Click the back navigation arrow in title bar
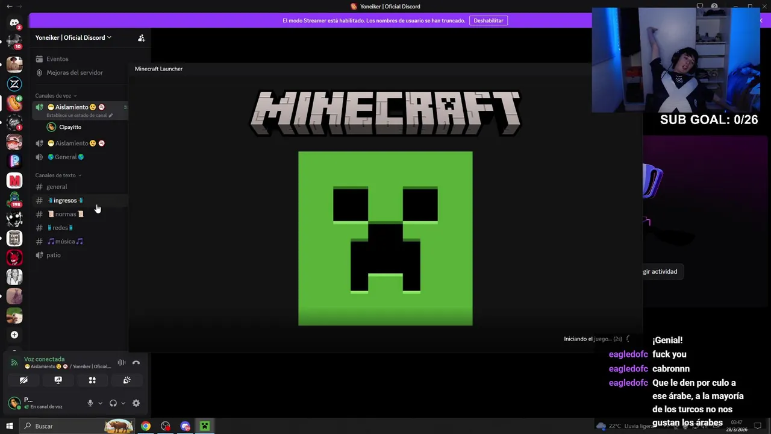 [x=9, y=6]
